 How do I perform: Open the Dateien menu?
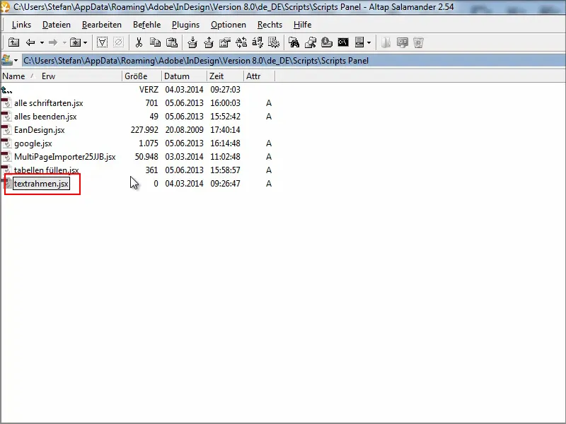tap(57, 25)
